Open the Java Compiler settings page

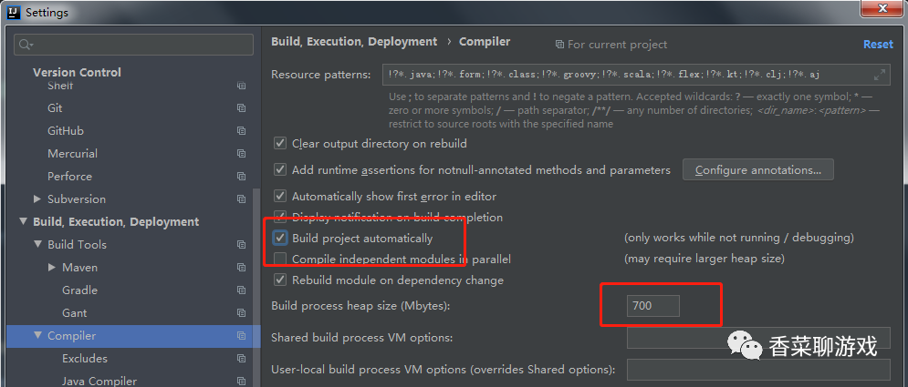(x=99, y=381)
